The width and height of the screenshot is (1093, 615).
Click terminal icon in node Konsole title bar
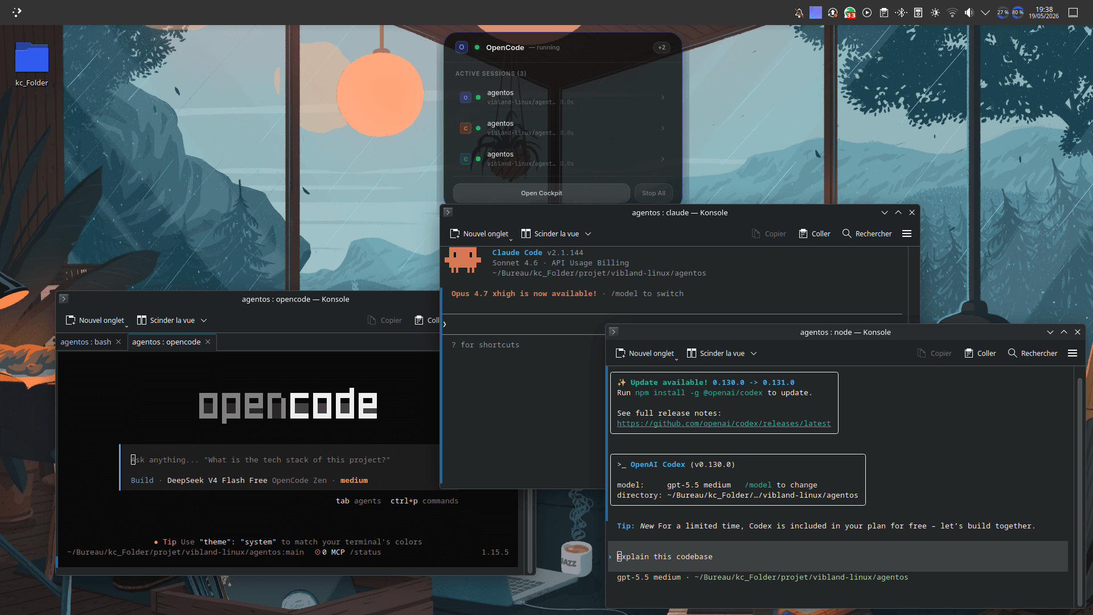[x=614, y=332]
